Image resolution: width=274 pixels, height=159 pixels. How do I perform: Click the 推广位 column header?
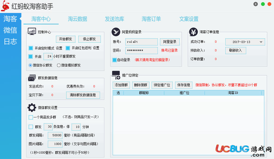(x=185, y=93)
